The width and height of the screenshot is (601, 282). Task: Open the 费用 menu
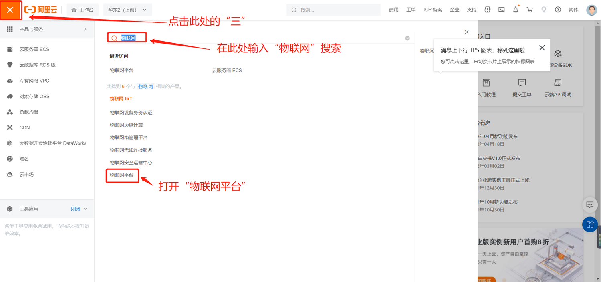(394, 10)
